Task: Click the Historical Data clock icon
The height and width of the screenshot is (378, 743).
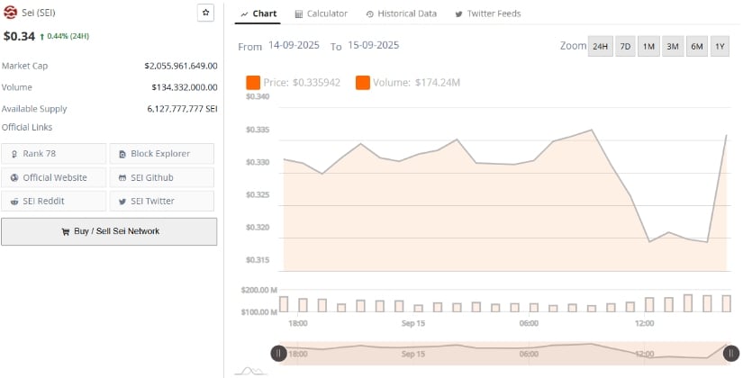Action: pos(369,14)
